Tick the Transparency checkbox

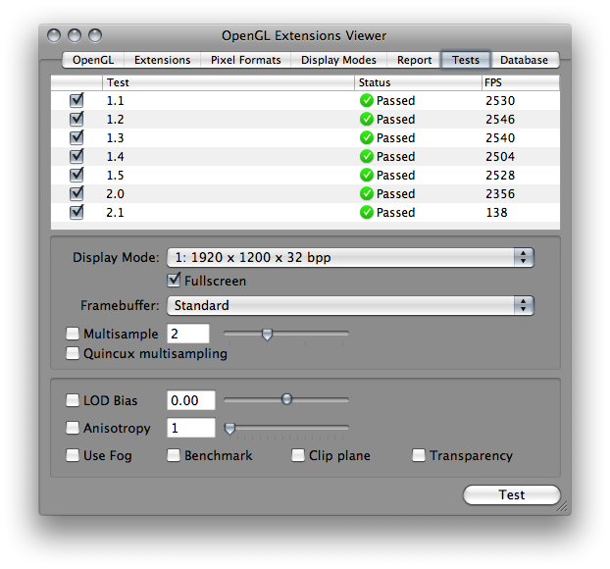point(419,455)
